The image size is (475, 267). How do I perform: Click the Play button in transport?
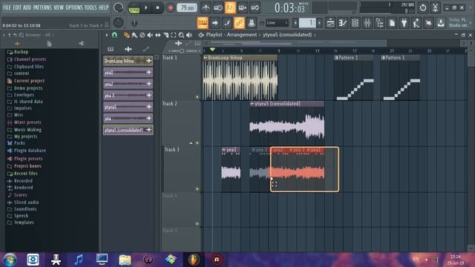pyautogui.click(x=145, y=8)
